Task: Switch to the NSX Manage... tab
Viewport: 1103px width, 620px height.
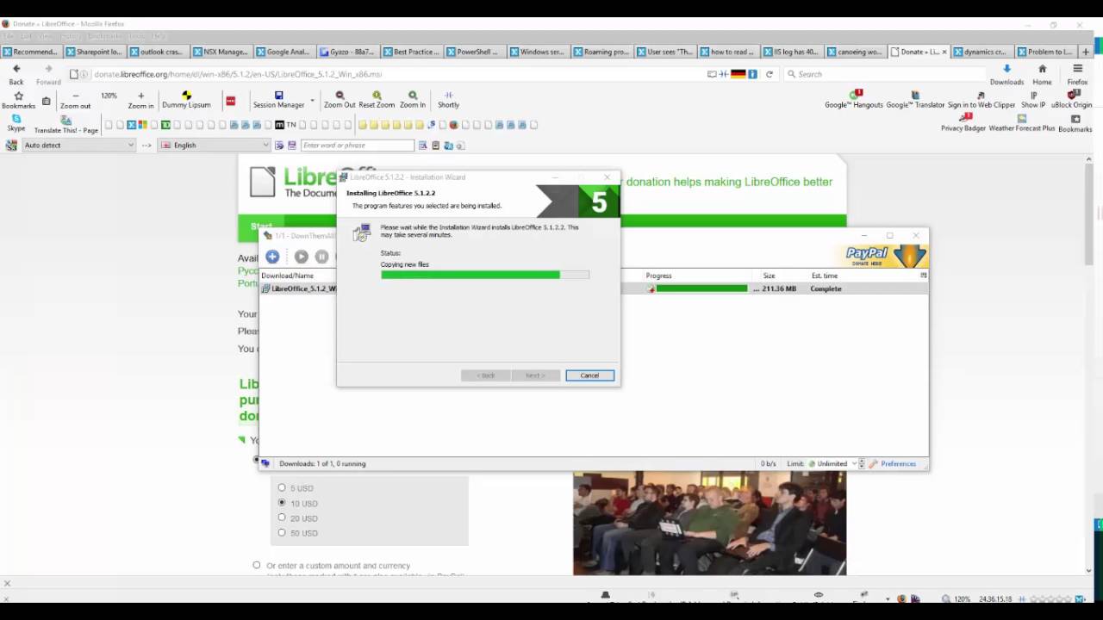Action: coord(222,52)
